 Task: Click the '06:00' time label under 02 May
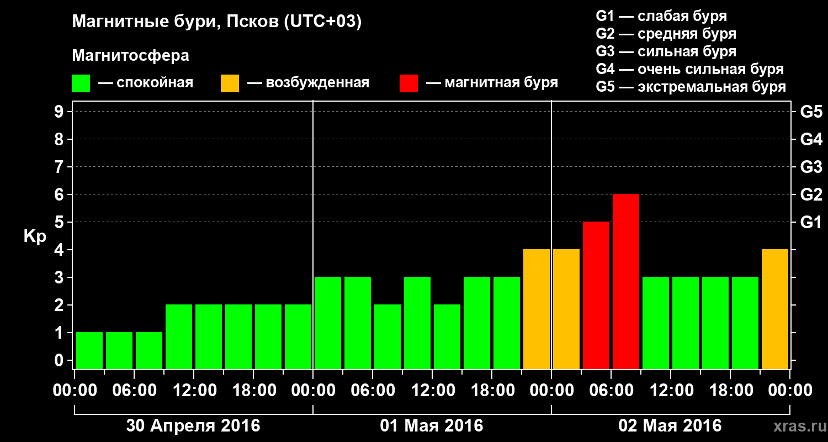[x=611, y=391]
